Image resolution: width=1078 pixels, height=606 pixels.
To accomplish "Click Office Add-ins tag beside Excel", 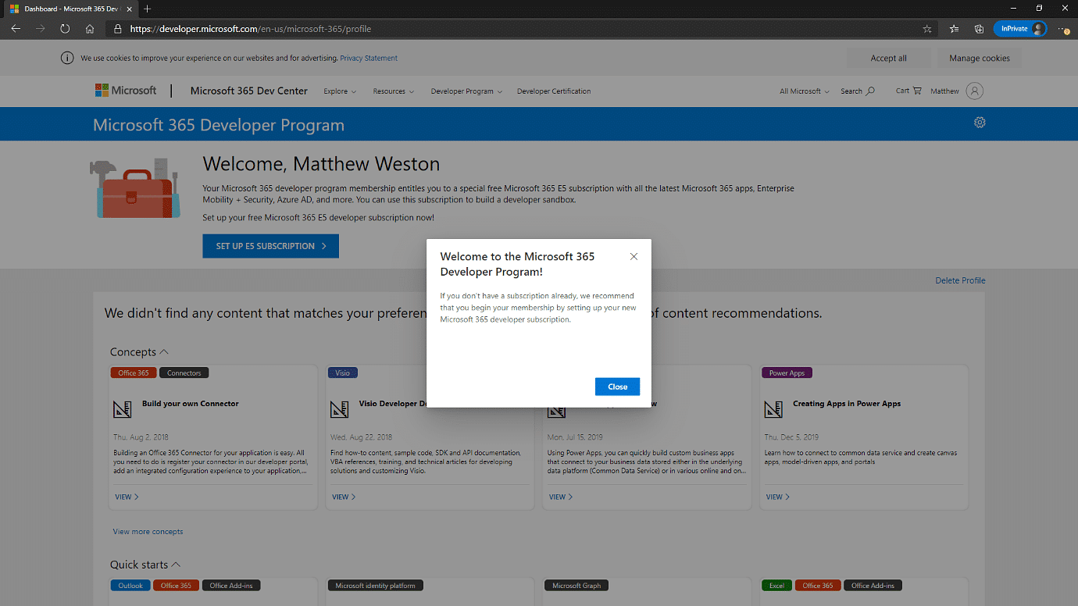I will point(873,585).
